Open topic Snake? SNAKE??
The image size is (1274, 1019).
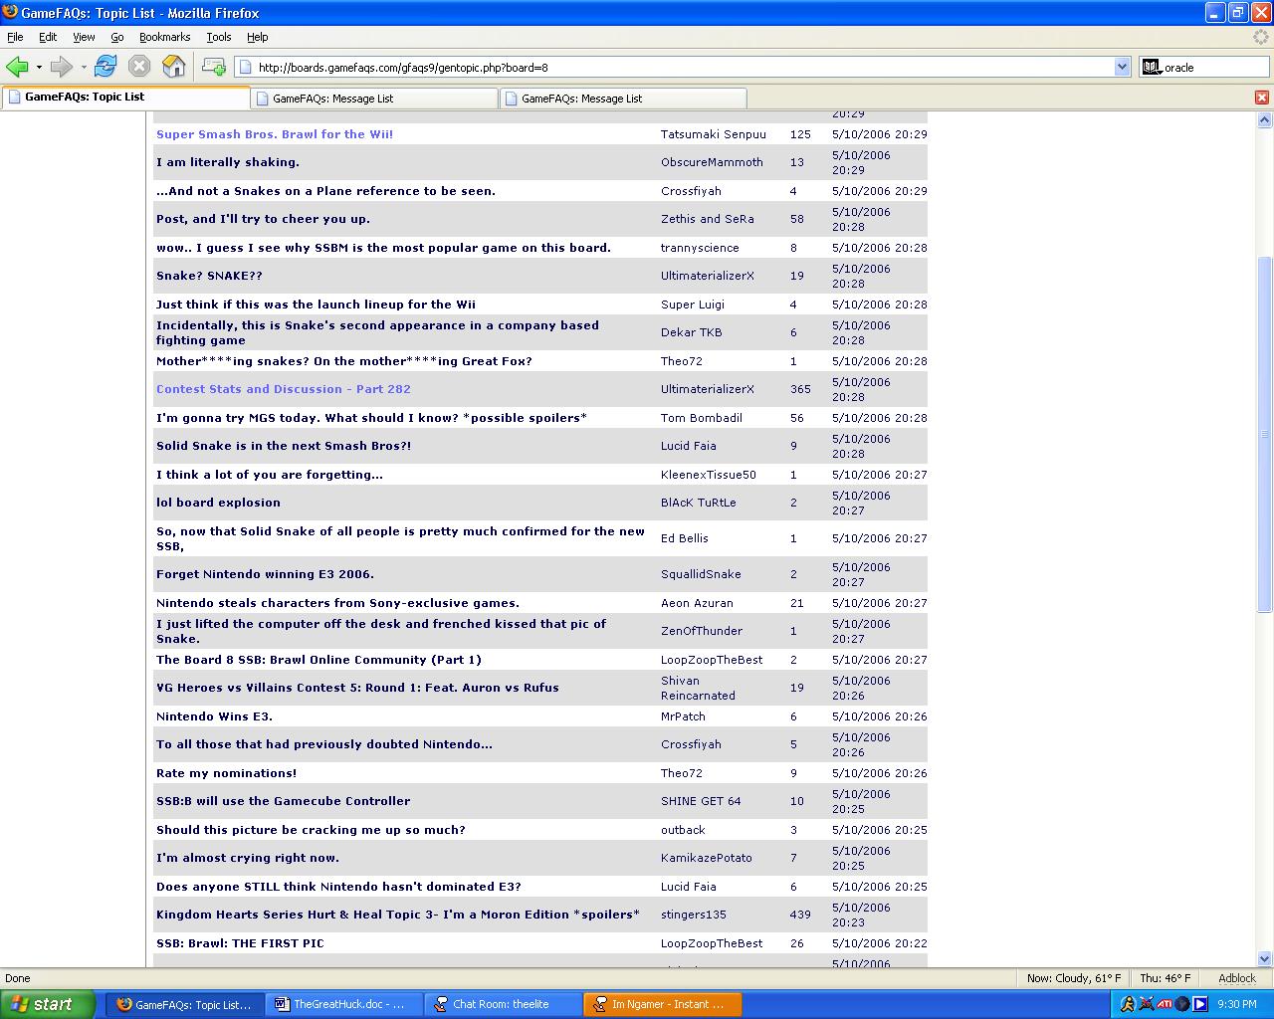click(209, 276)
